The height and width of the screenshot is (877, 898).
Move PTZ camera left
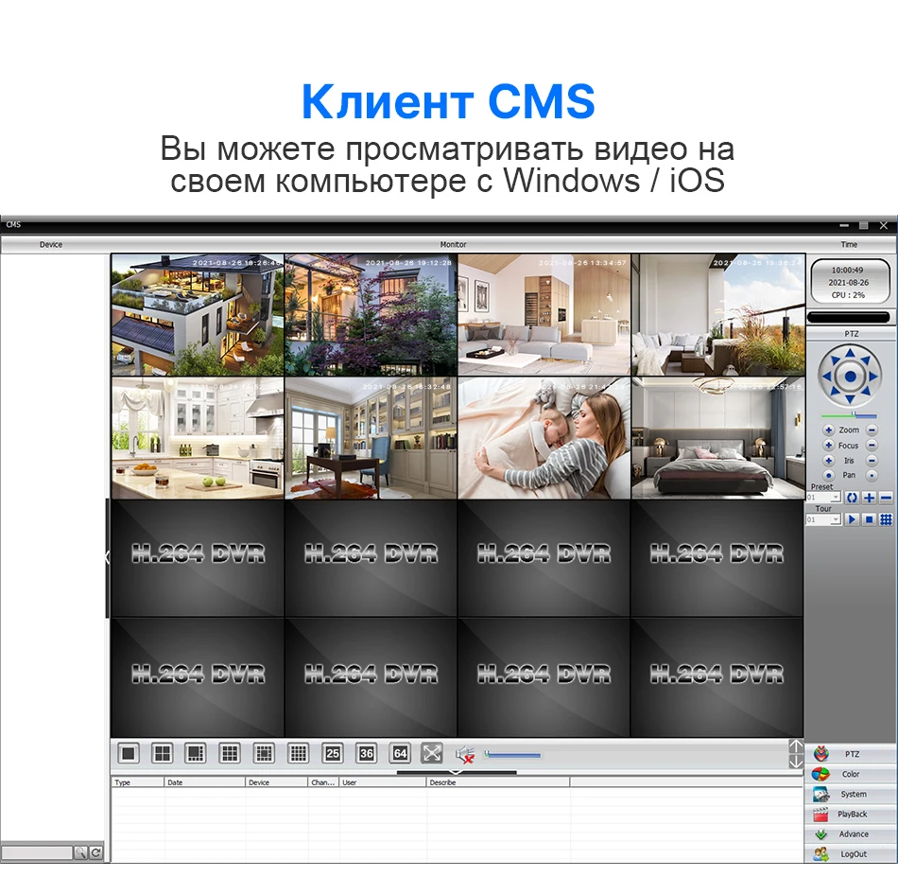coord(826,377)
